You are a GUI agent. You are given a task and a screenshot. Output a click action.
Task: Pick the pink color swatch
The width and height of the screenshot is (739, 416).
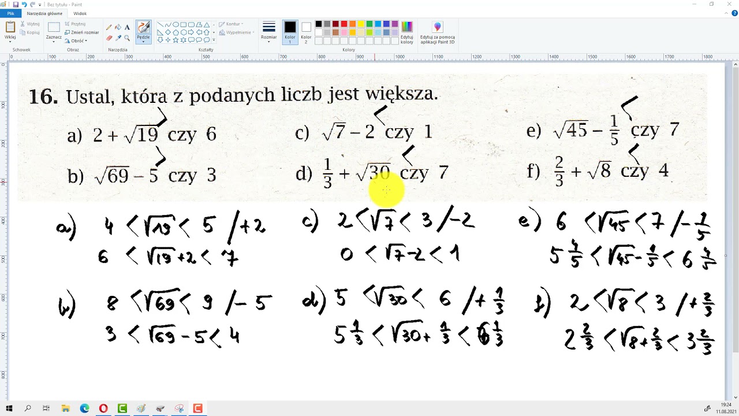coord(344,32)
